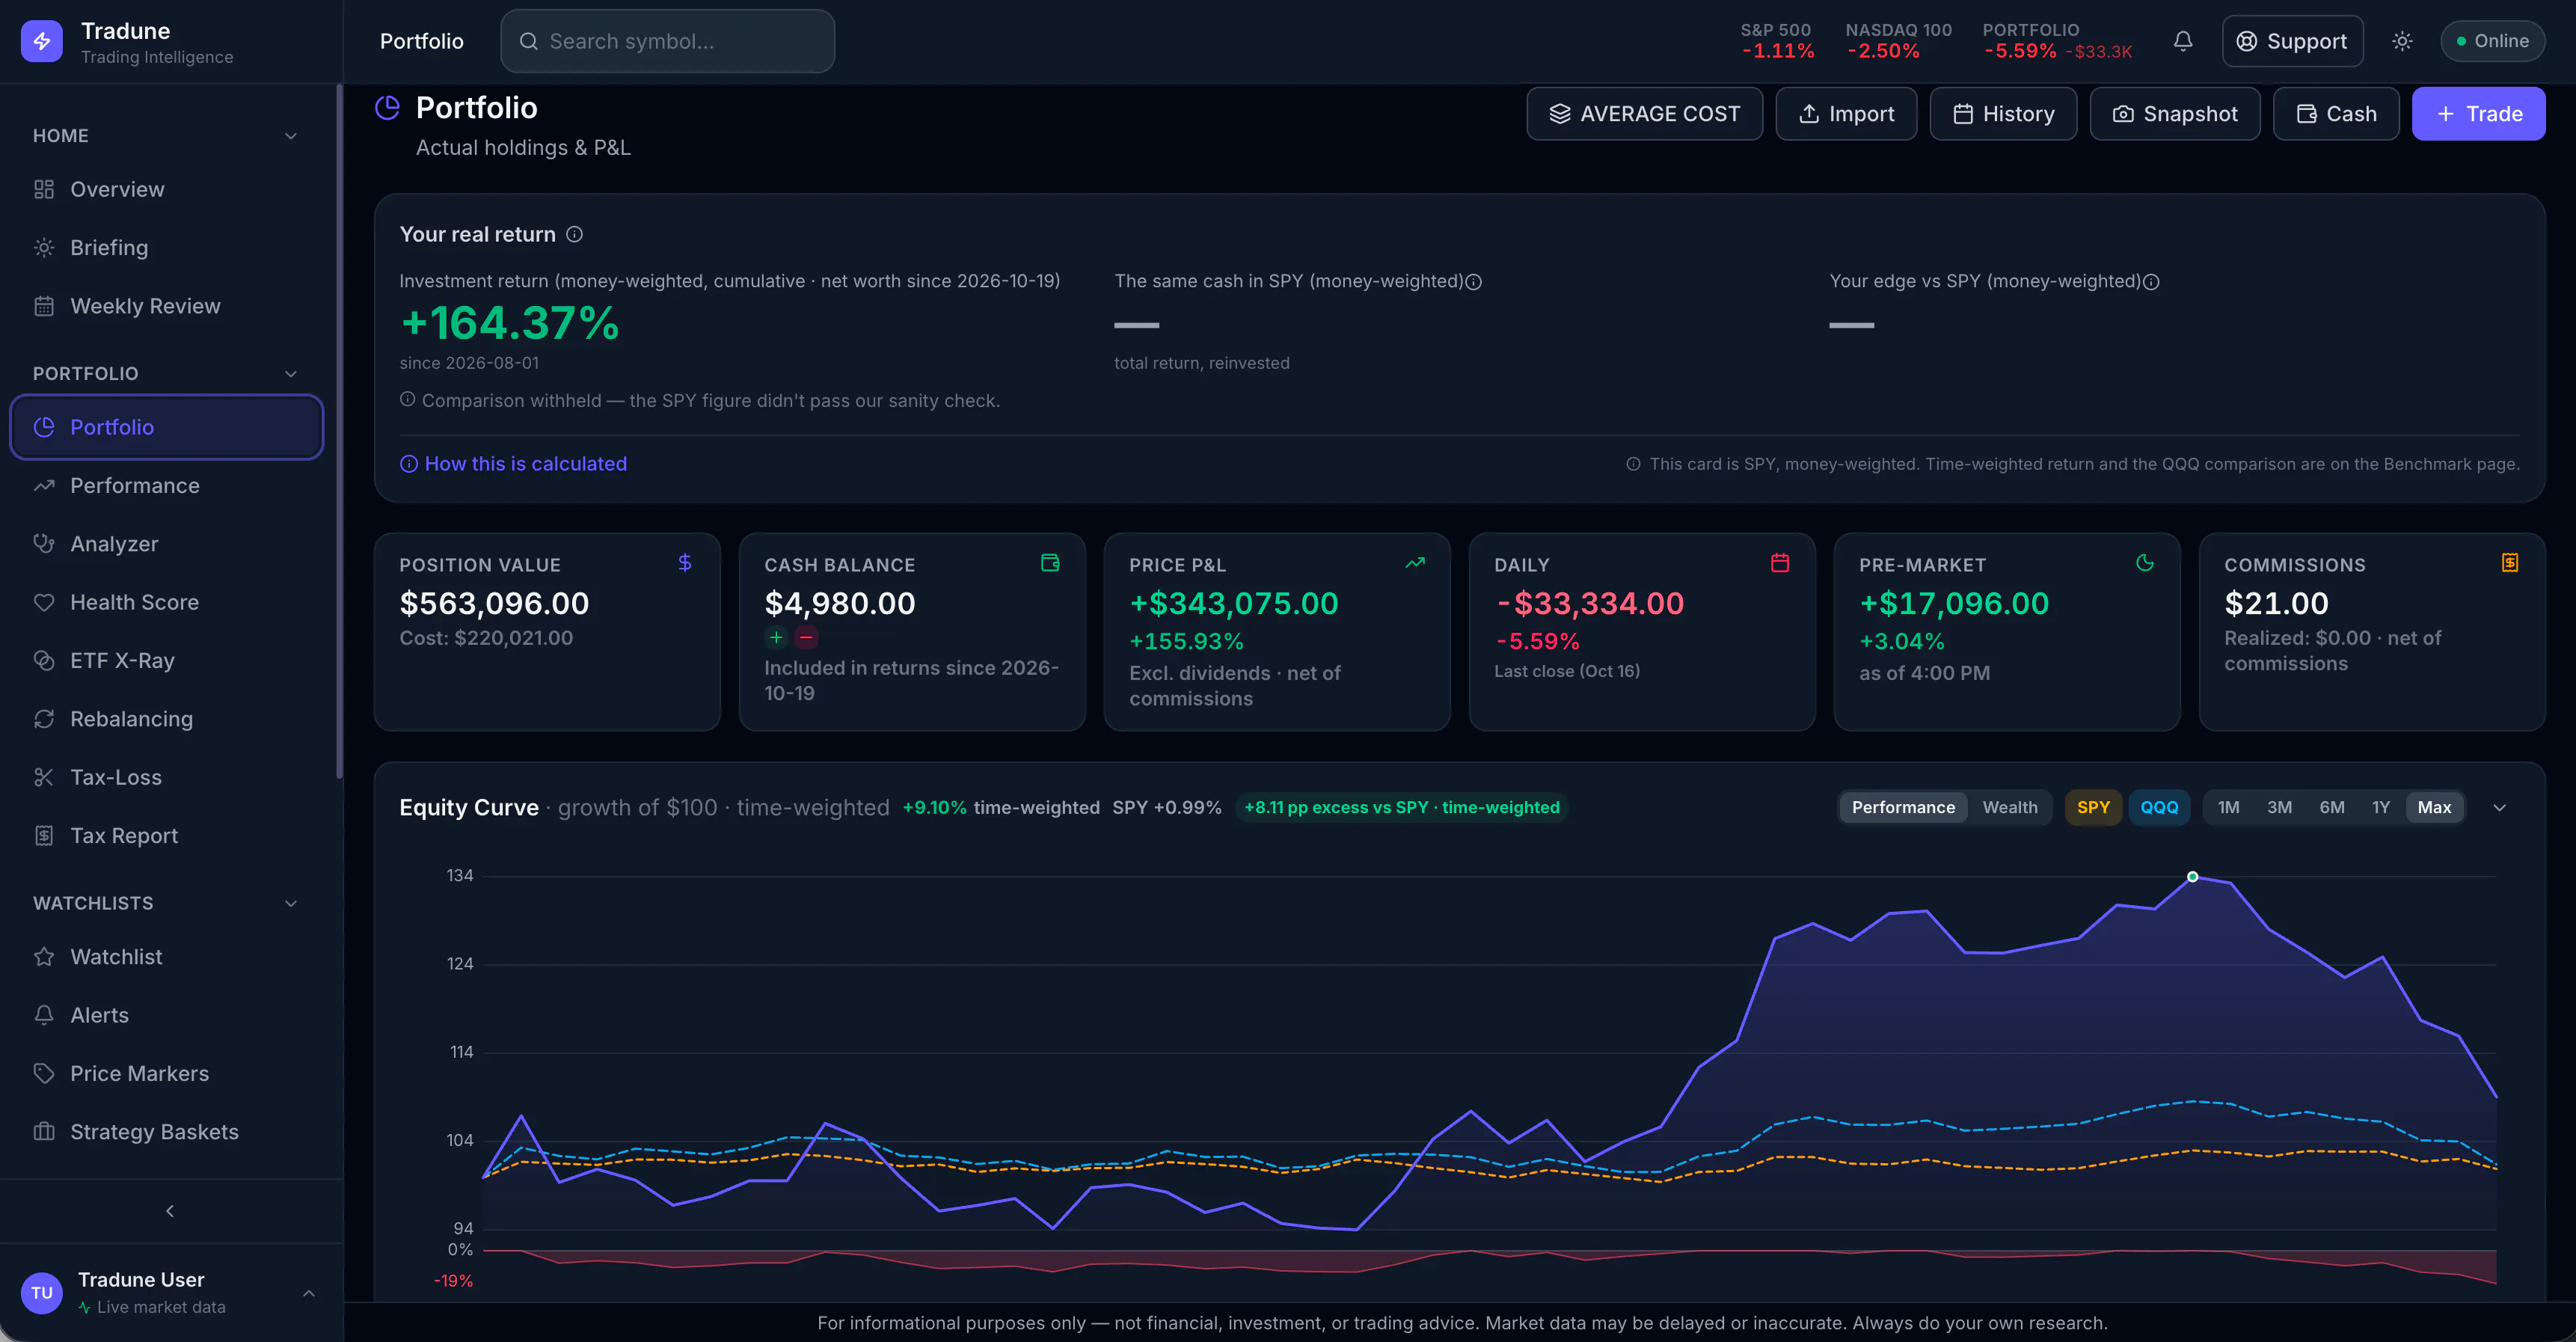
Task: Click the calendar icon on Daily card
Action: coord(1780,563)
